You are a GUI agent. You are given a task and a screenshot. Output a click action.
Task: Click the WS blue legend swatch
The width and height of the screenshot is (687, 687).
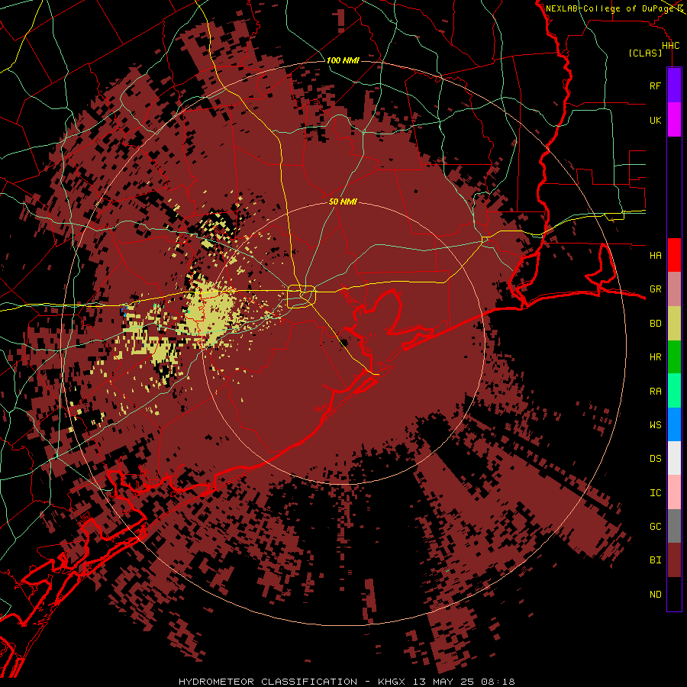(x=674, y=424)
